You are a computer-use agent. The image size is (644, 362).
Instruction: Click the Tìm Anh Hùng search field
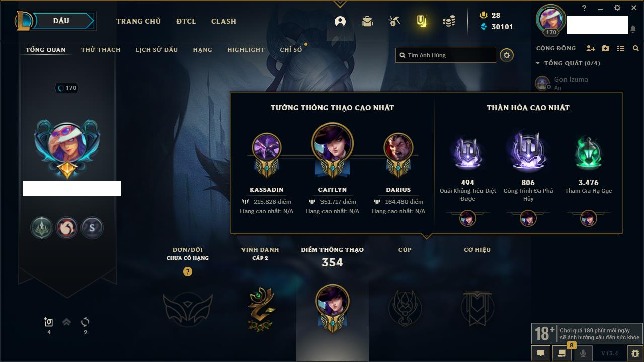(x=446, y=55)
